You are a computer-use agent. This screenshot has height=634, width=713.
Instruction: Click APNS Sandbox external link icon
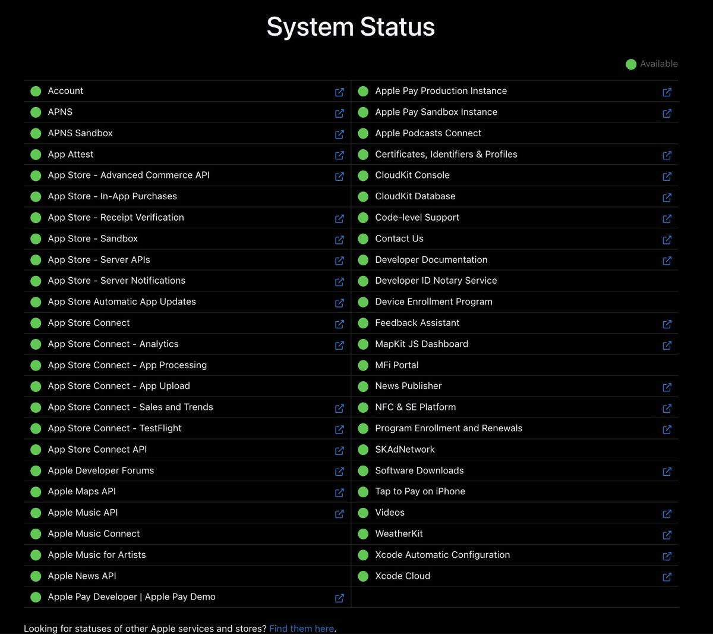tap(339, 134)
